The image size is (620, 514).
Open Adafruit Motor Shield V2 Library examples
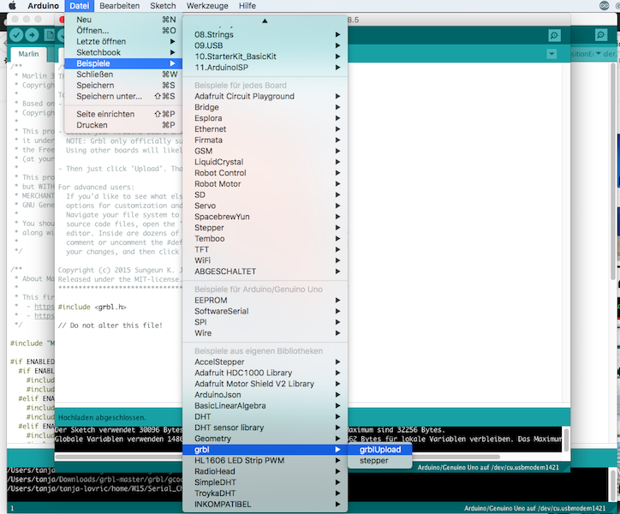265,384
